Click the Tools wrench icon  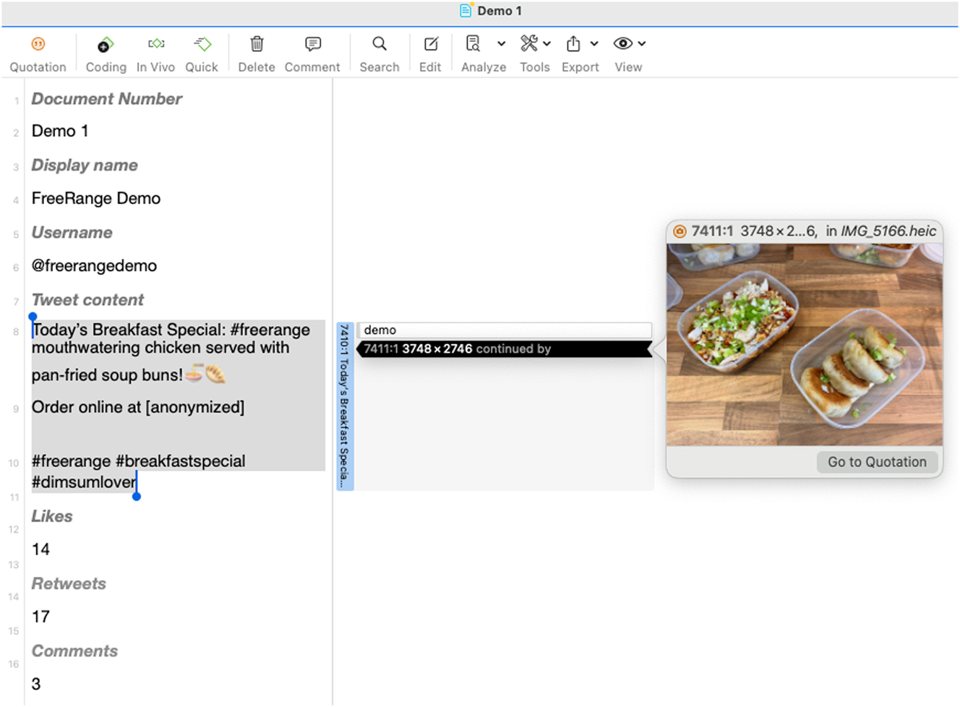[x=530, y=44]
